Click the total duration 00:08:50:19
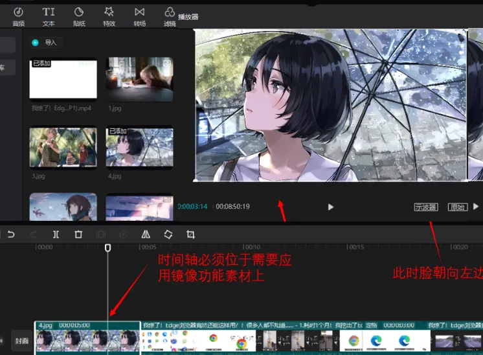Screen dimensions: 483x355 click(232, 207)
